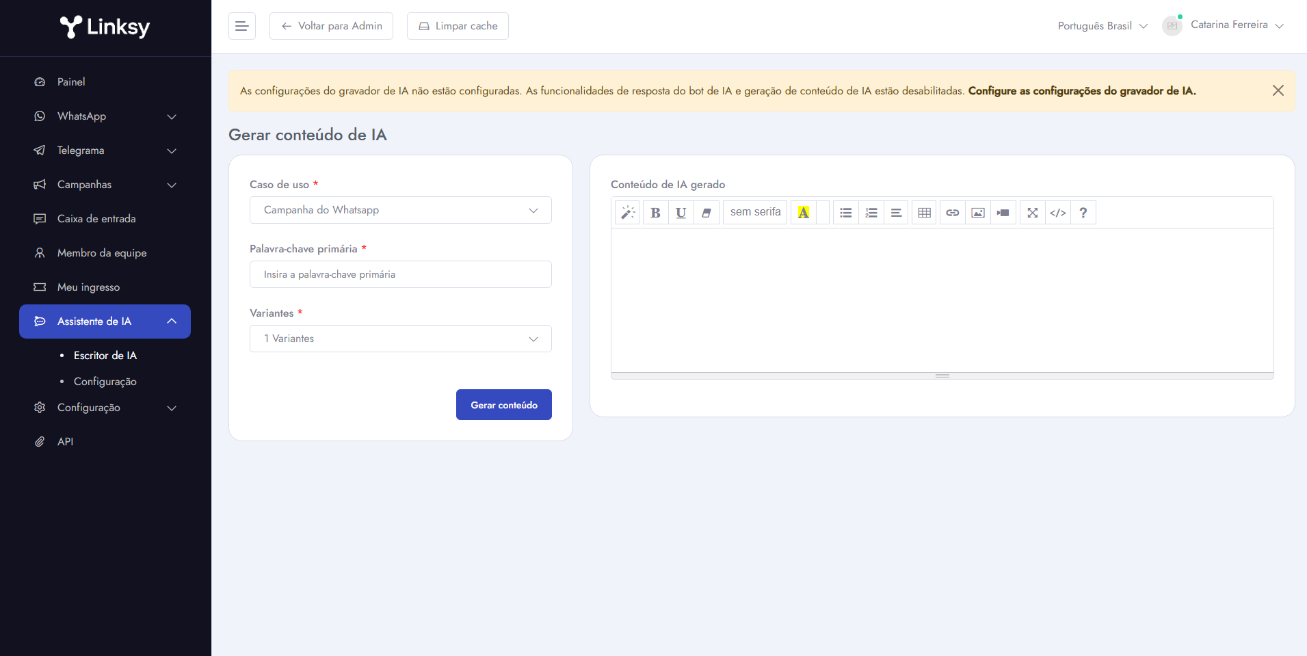Open the Caso de uso dropdown

click(400, 210)
